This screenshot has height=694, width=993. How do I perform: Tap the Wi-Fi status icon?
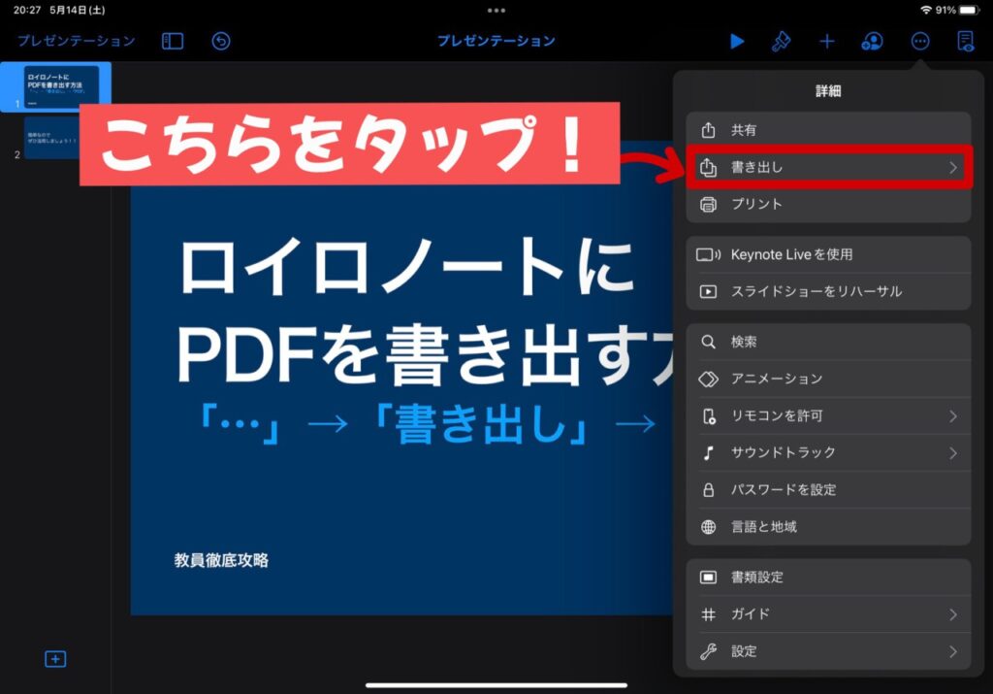(x=926, y=10)
